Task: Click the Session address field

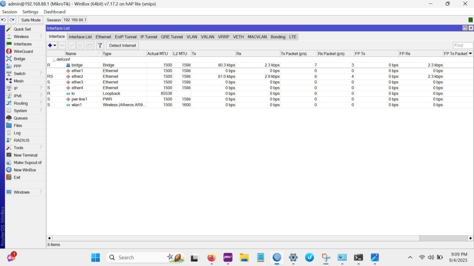Action: point(75,20)
